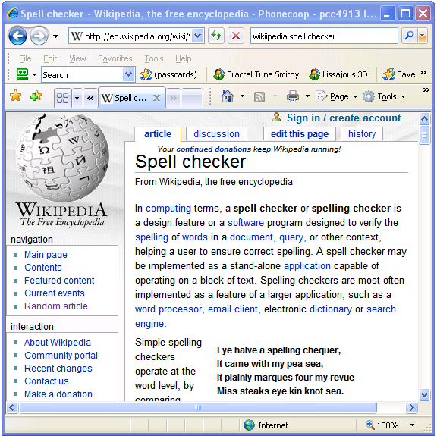Open the 'Random article' link
This screenshot has height=436, width=437.
(x=56, y=306)
